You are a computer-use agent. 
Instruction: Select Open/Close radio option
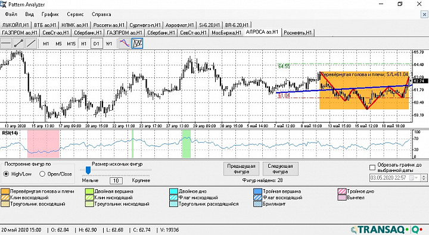pos(55,174)
